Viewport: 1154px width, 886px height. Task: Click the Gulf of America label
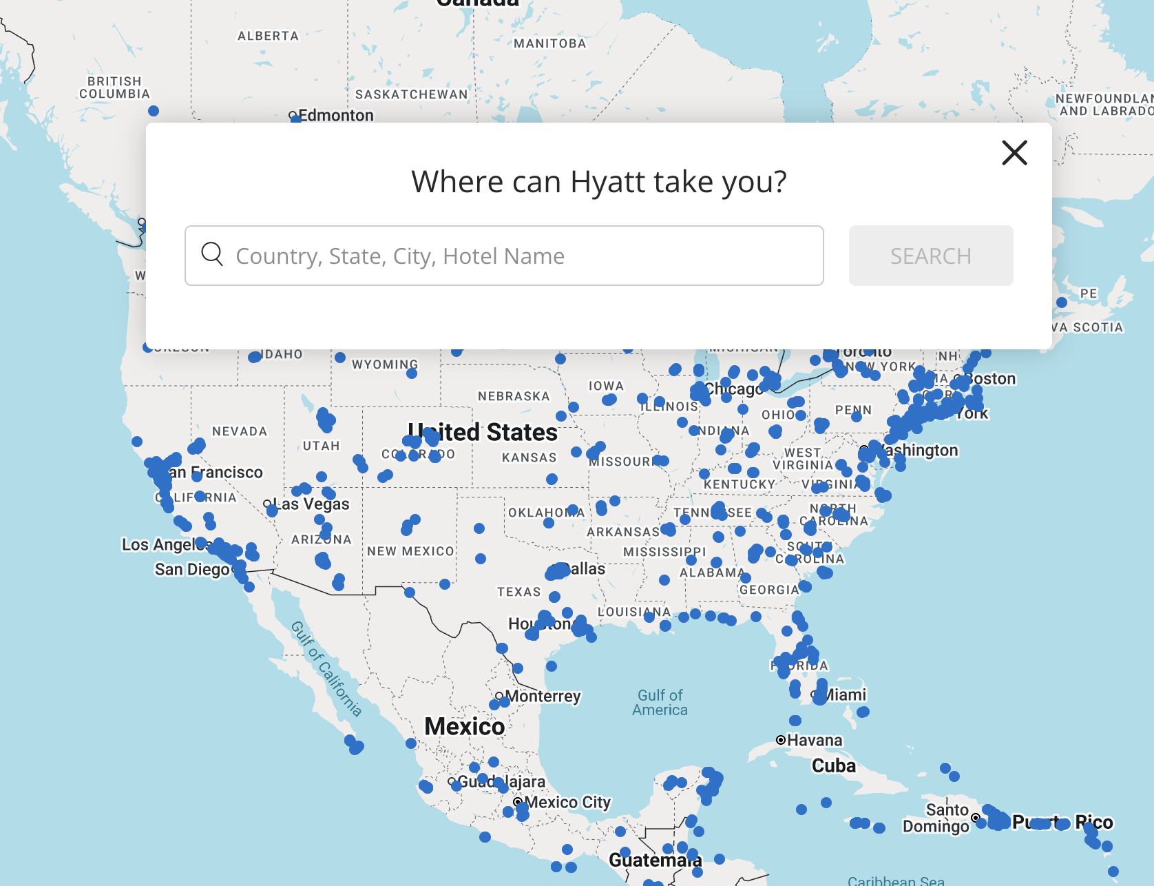(660, 703)
